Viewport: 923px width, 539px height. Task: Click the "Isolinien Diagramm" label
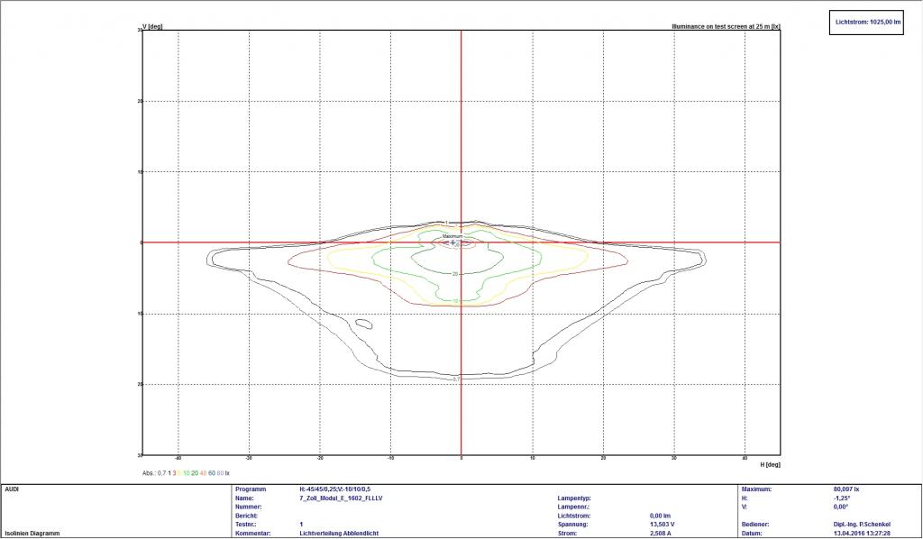point(32,532)
